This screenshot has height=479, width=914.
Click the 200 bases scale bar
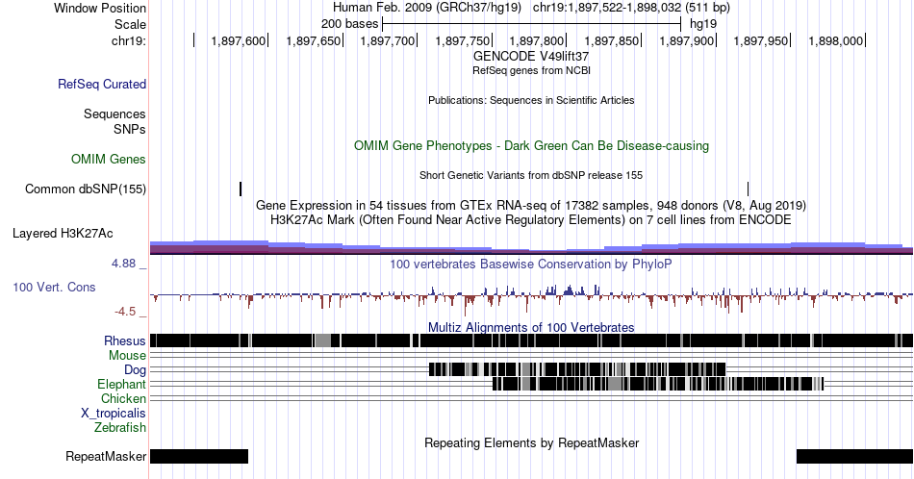pyautogui.click(x=532, y=24)
